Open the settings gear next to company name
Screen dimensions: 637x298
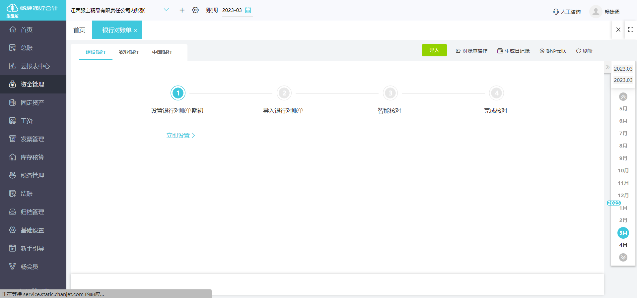coord(195,10)
